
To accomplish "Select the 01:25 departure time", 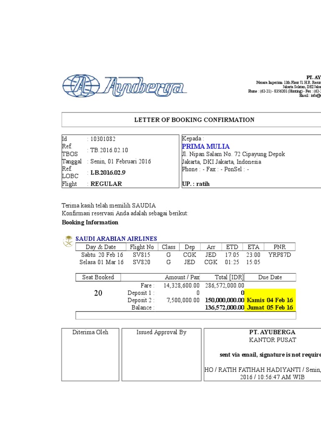I will click(232, 262).
